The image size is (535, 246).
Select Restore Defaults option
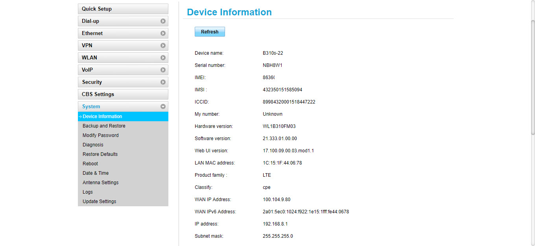(100, 154)
